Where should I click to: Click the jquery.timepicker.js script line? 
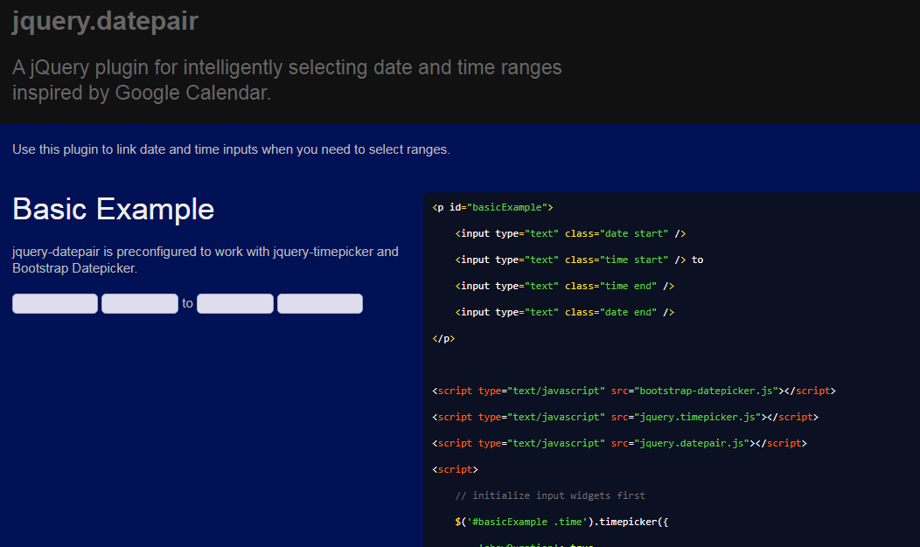(x=625, y=418)
